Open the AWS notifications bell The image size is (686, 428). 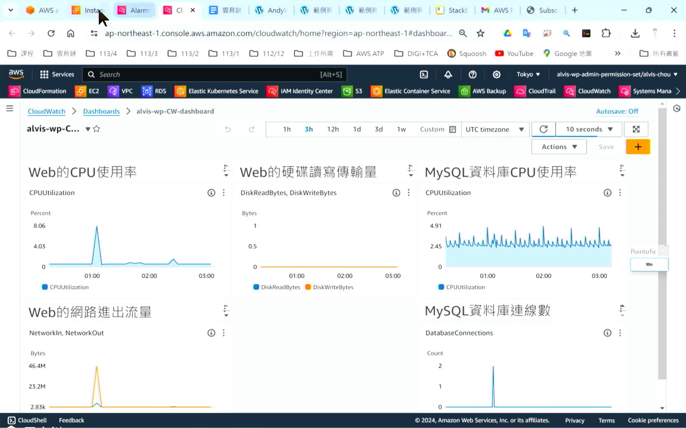(448, 75)
